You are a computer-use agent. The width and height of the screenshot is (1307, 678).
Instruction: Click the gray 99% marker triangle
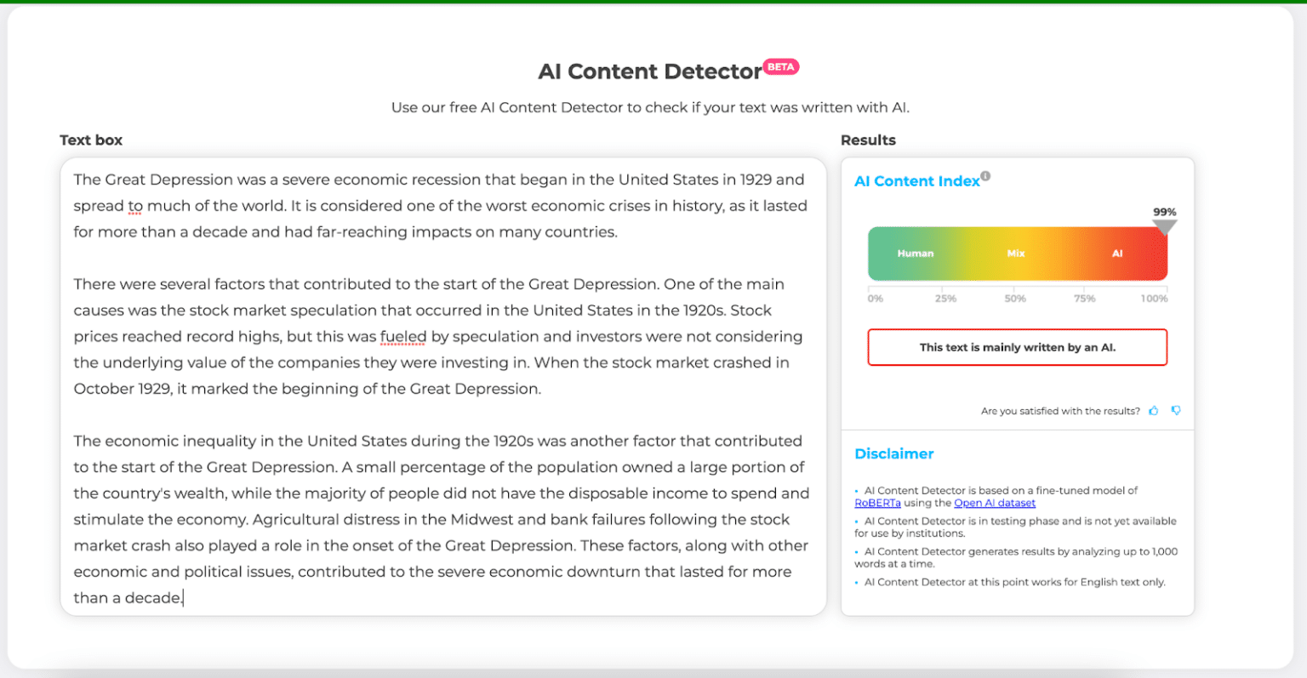point(1164,227)
